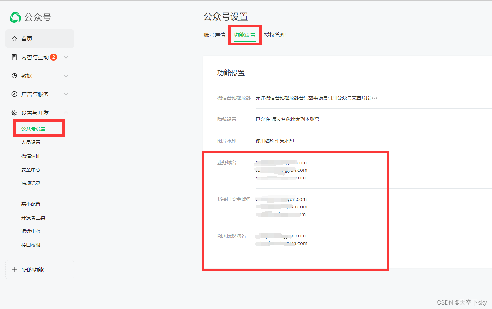492x309 pixels.
Task: Click the red badge showing 2
Action: click(54, 57)
